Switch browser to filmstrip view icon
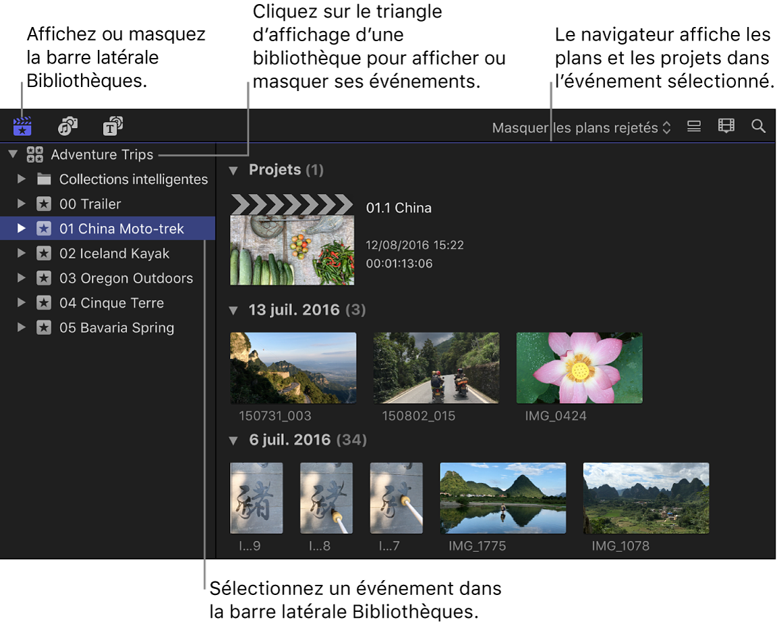This screenshot has width=777, height=626. point(726,125)
